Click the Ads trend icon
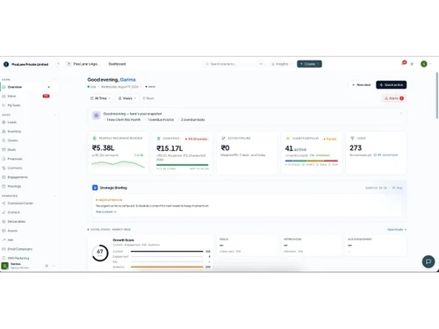The width and height of the screenshot is (439, 329). (x=4, y=240)
